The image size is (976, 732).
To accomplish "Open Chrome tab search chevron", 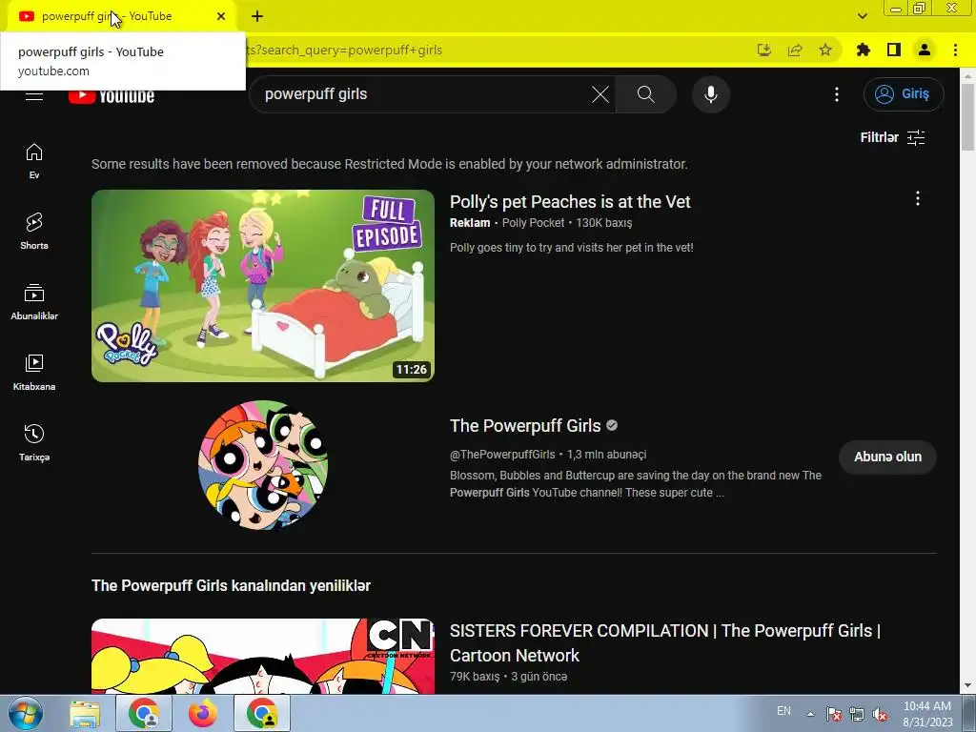I will coord(862,16).
